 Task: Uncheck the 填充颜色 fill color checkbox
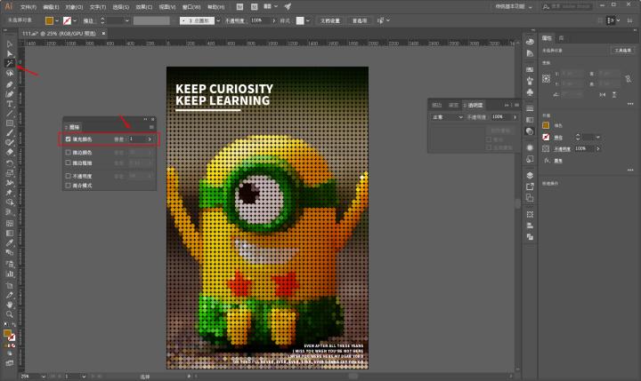(x=69, y=139)
